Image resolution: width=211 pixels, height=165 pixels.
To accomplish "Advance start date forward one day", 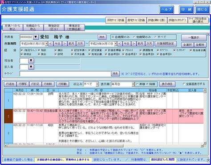I will (x=65, y=44).
